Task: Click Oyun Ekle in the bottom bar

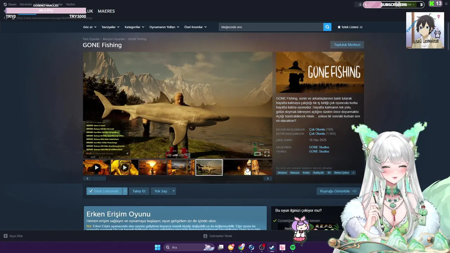Action: coord(16,236)
